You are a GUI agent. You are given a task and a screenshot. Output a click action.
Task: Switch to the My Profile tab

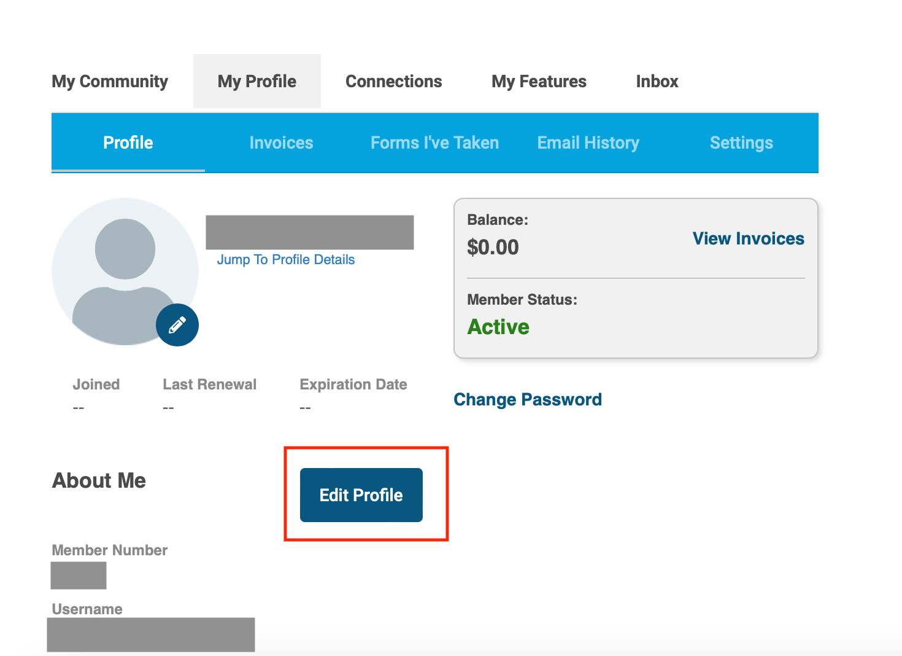coord(257,81)
